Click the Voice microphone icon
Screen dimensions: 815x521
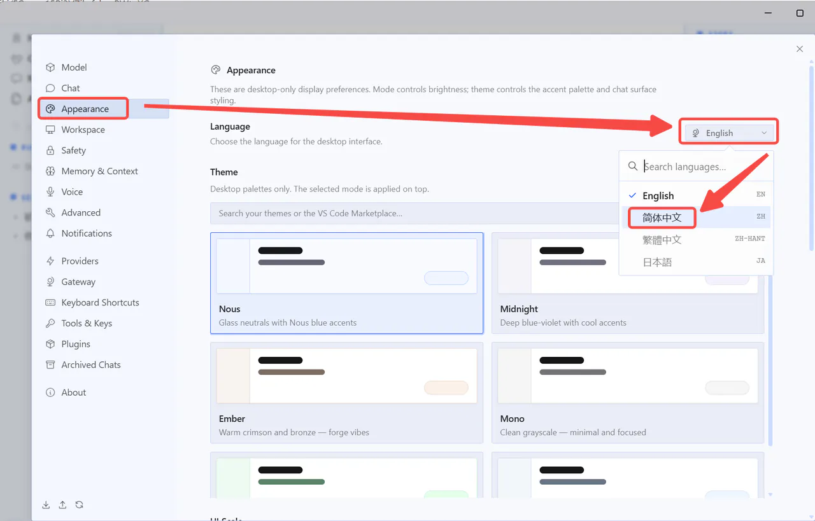pos(50,192)
